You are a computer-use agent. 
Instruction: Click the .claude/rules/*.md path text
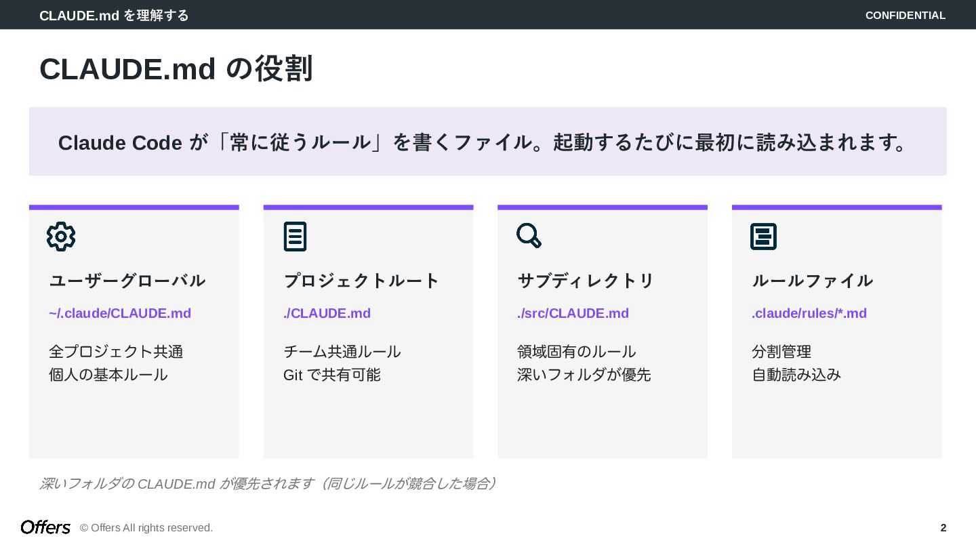point(809,313)
